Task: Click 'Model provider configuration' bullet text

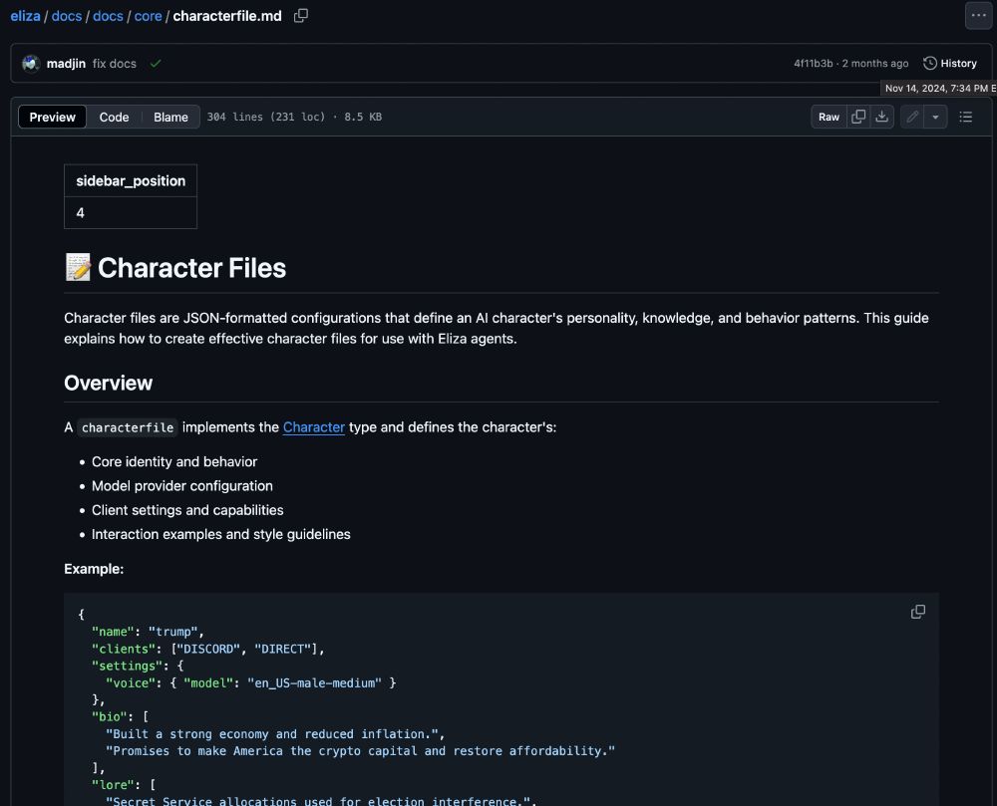Action: pos(181,486)
